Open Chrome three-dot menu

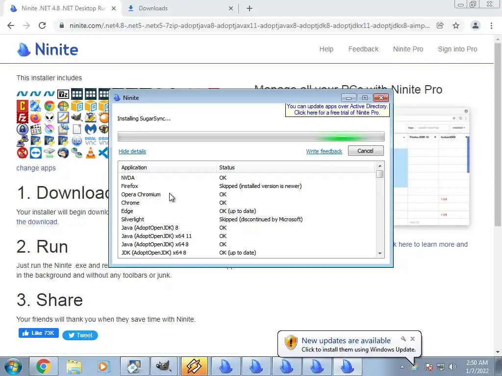pos(491,25)
